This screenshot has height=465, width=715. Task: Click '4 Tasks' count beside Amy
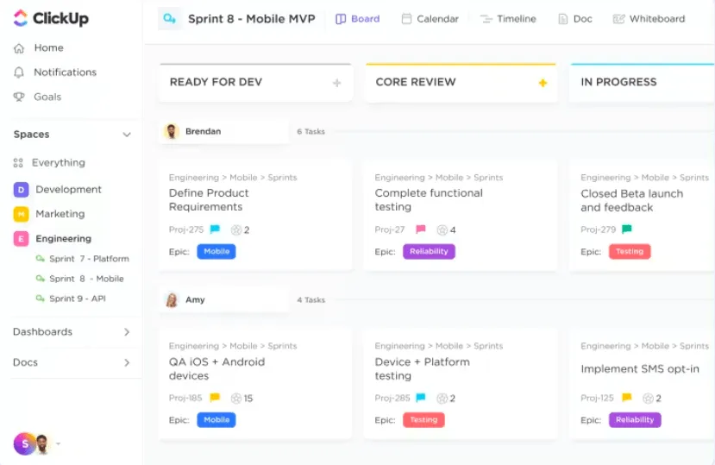(311, 300)
